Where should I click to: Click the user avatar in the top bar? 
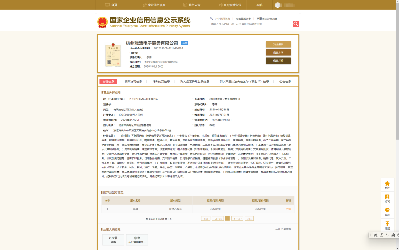(277, 5)
